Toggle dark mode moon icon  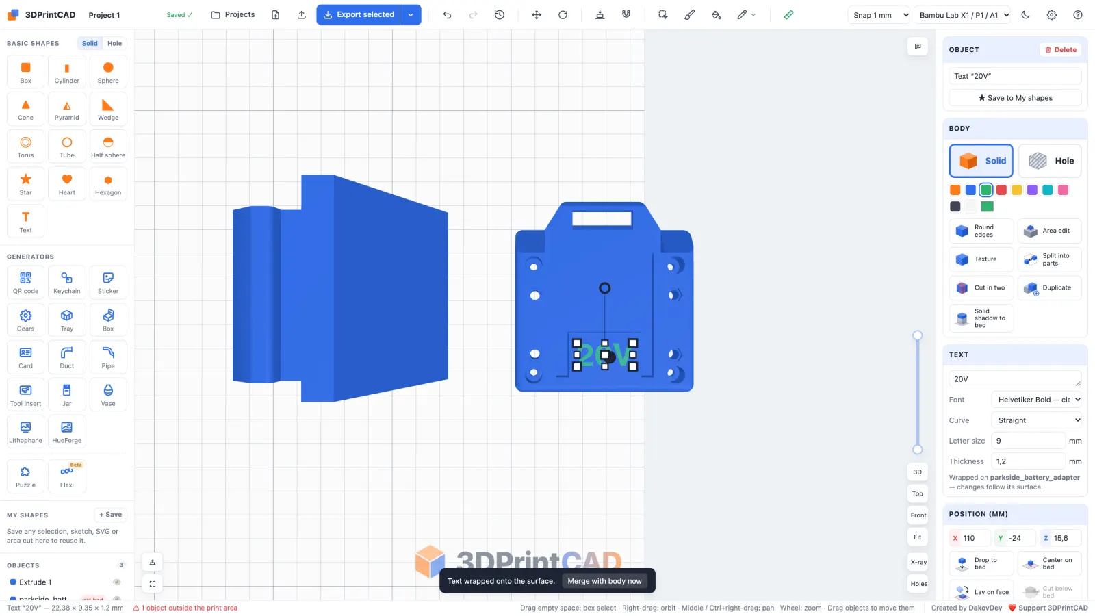[x=1025, y=15]
